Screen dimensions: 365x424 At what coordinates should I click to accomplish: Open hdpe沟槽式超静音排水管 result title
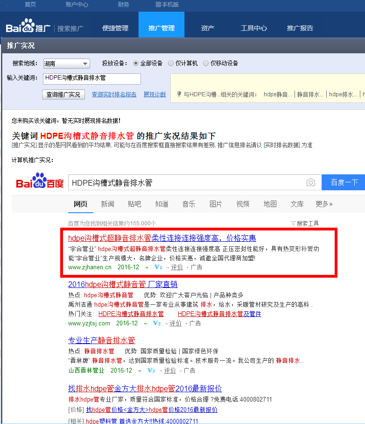[x=162, y=238]
